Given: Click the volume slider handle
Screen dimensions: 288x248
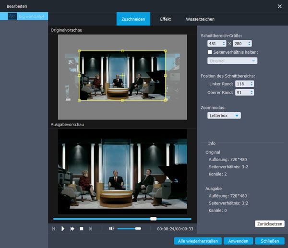Looking at the screenshot, I should [138, 229].
